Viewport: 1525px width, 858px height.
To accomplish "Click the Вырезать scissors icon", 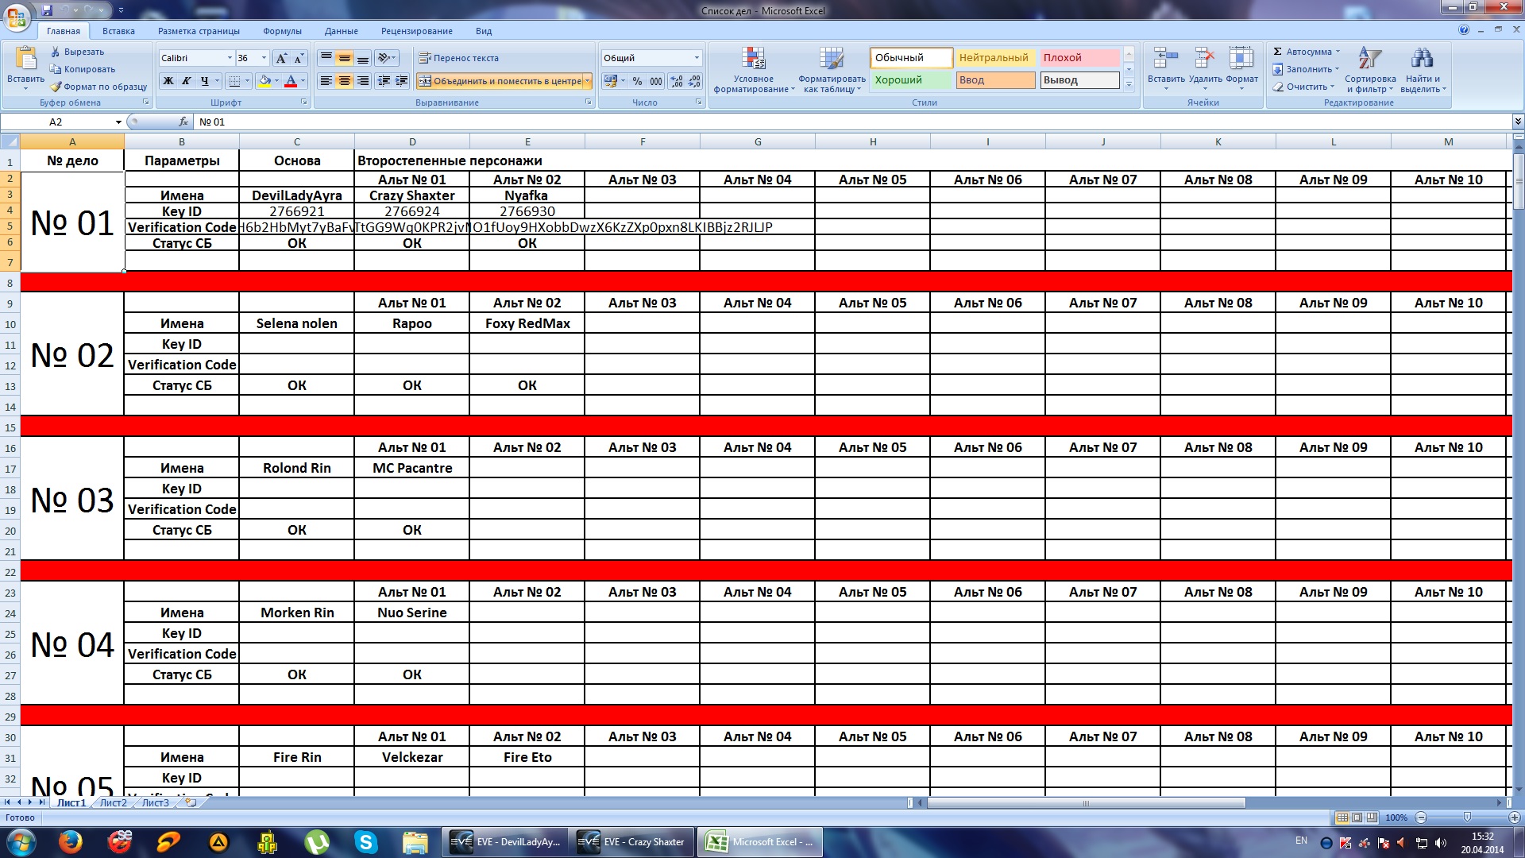I will pyautogui.click(x=56, y=52).
